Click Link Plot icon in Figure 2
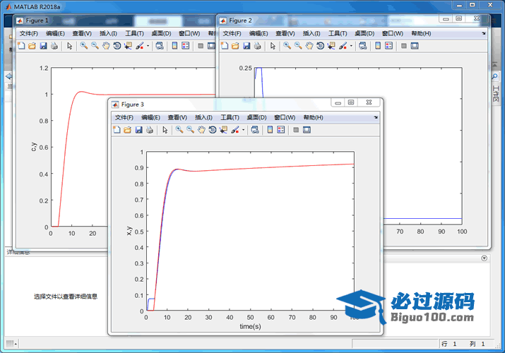This screenshot has width=505, height=353. (362, 46)
